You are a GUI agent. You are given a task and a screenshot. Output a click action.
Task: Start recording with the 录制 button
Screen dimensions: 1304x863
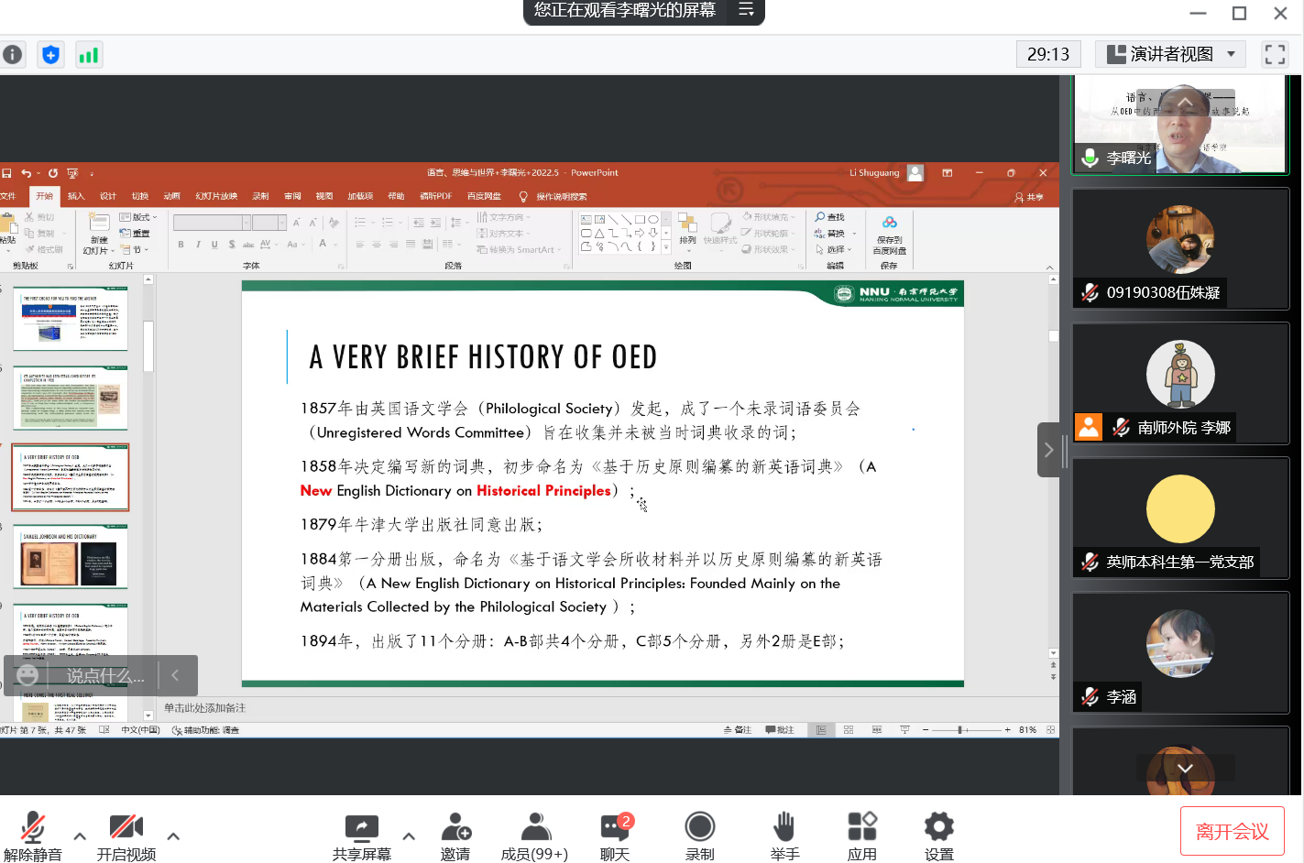coord(699,828)
